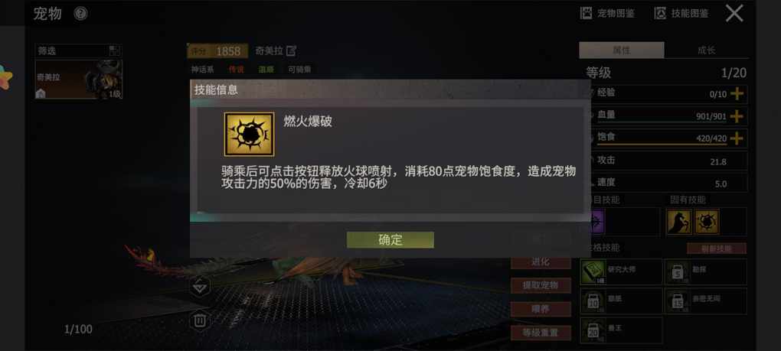This screenshot has height=351, width=781.
Task: Click the trash delete pet icon
Action: point(200,320)
